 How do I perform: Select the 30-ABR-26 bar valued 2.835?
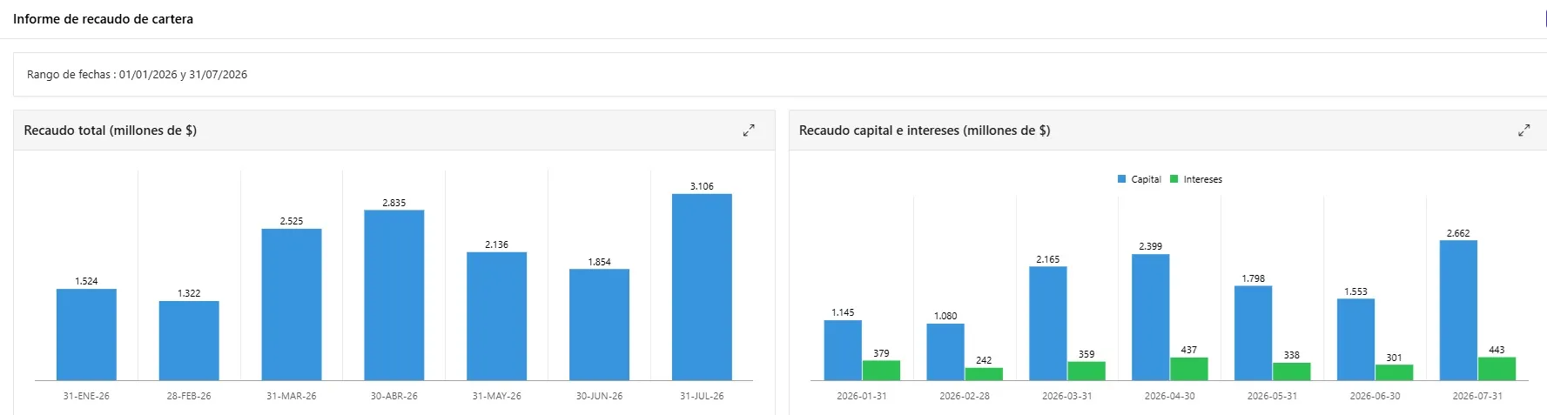tap(394, 296)
